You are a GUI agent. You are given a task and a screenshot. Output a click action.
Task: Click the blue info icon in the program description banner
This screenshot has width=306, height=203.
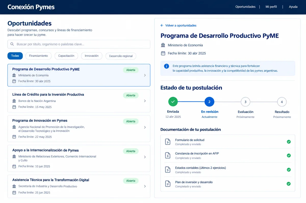167,66
